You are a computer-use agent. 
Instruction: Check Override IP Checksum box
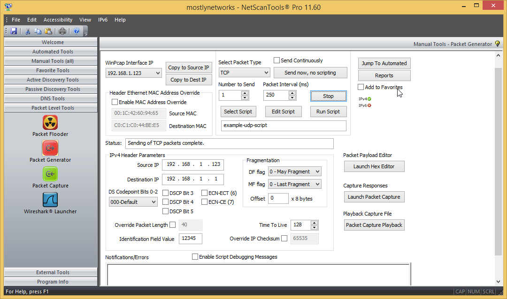(284, 239)
